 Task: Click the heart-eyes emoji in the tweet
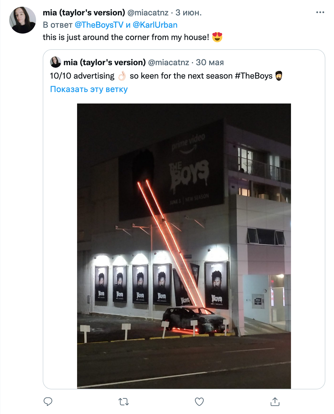[217, 37]
